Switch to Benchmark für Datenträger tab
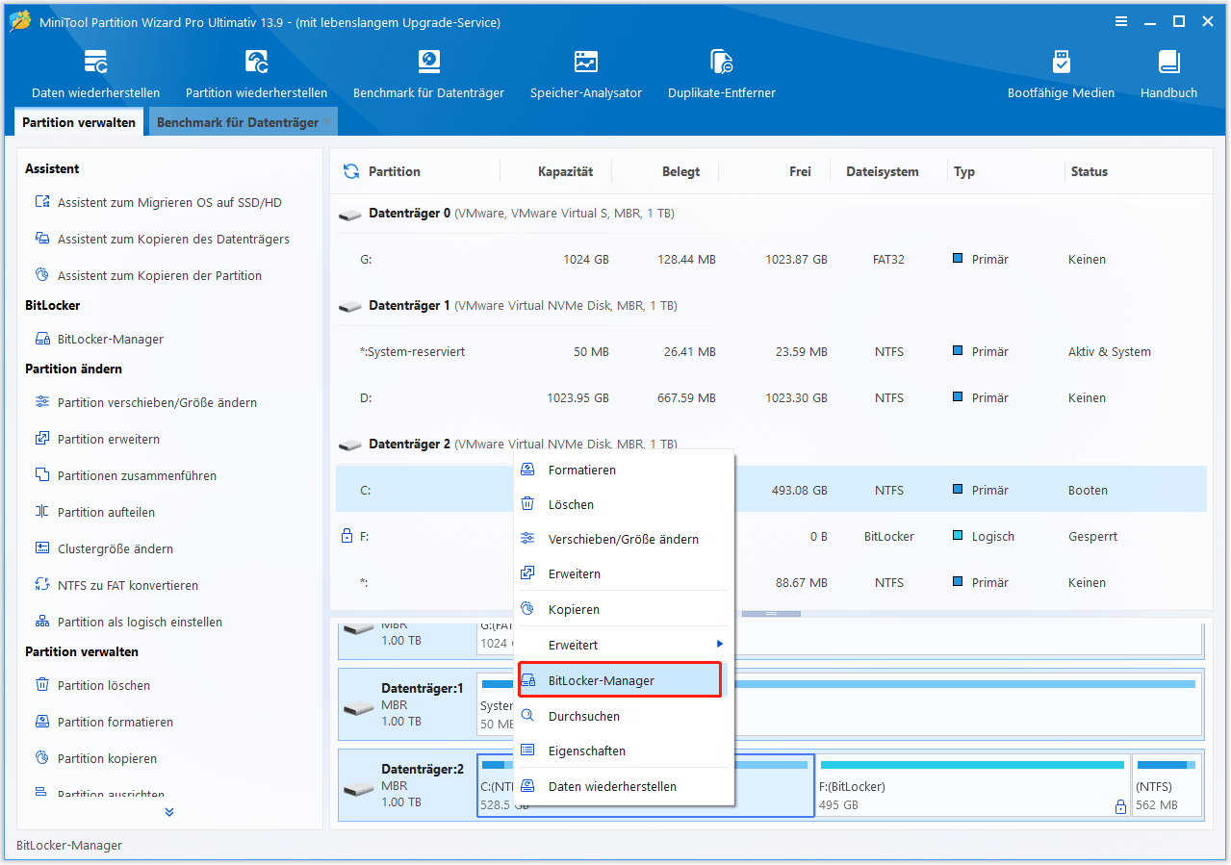1231x865 pixels. 238,122
